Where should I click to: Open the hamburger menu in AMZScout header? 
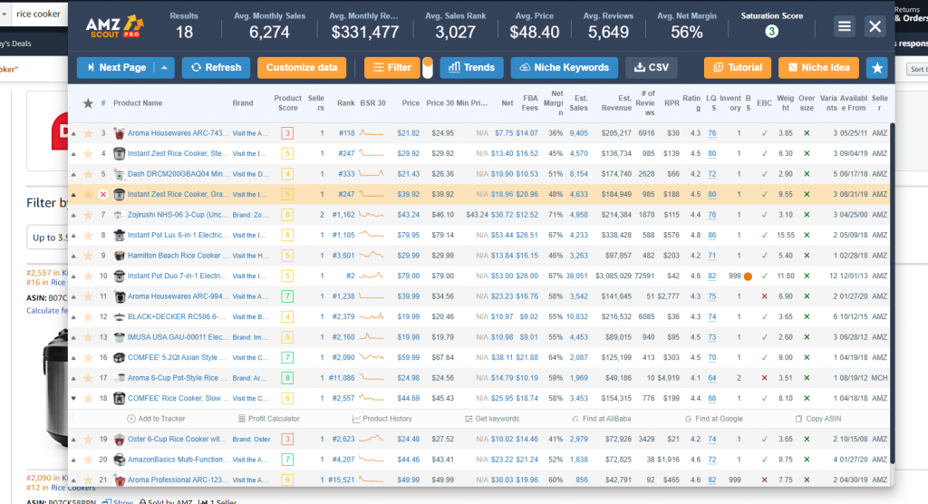[844, 26]
